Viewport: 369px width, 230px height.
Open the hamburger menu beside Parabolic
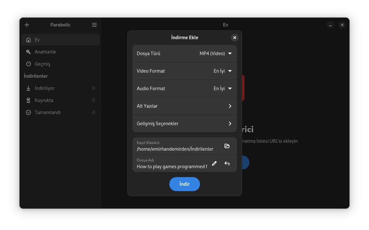tap(94, 25)
